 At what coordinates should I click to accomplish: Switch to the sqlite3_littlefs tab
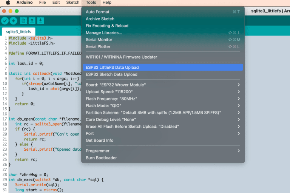[x=18, y=32]
